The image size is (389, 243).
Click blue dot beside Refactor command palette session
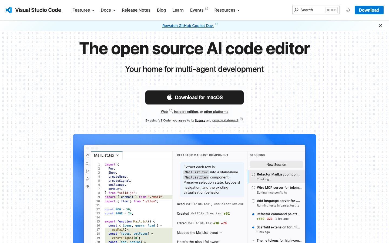(253, 214)
